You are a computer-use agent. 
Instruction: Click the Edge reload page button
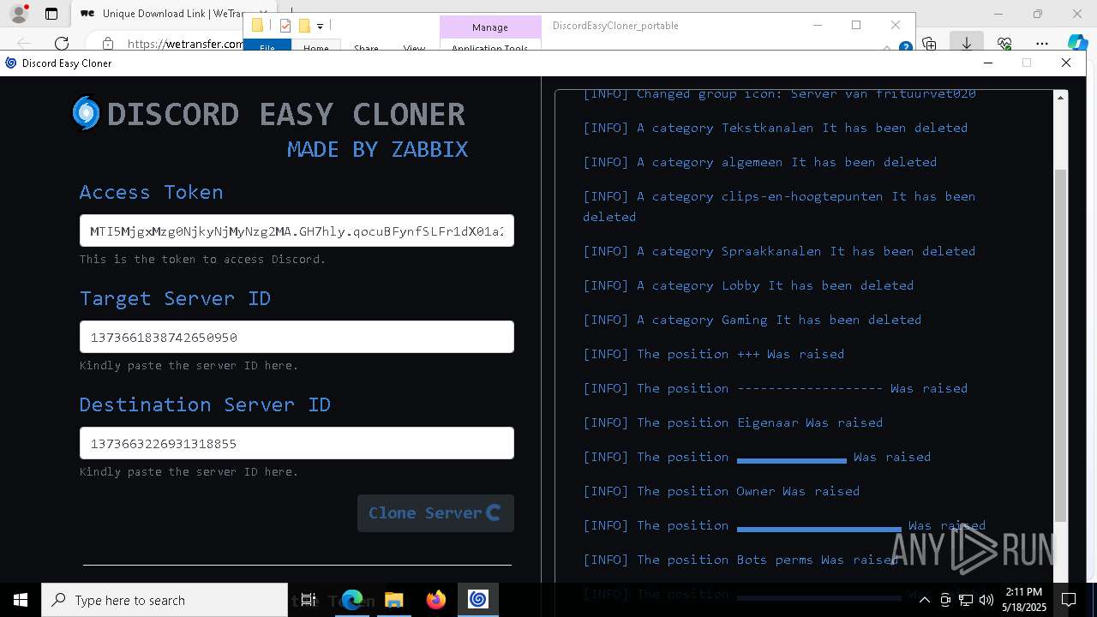(x=62, y=43)
